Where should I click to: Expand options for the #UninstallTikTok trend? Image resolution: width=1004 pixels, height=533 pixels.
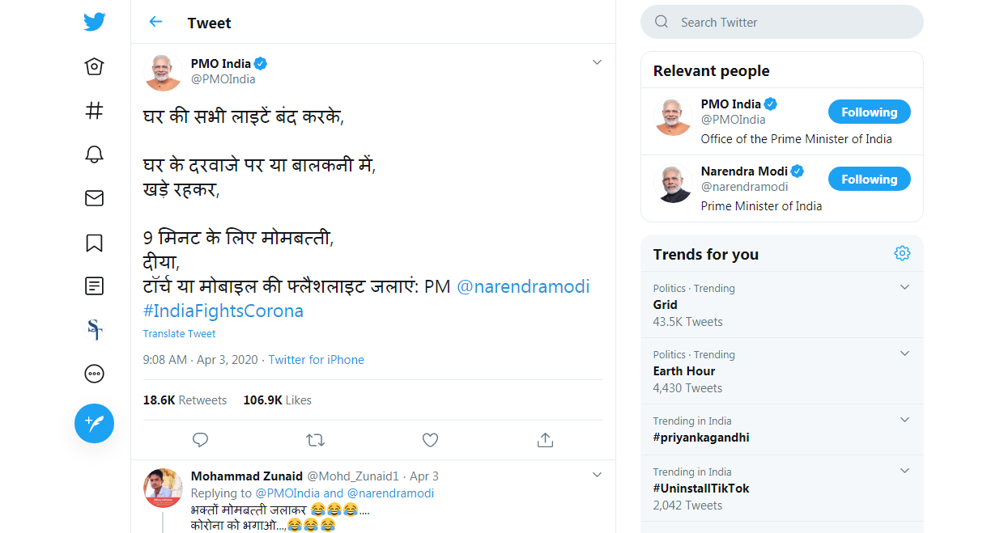tap(904, 470)
